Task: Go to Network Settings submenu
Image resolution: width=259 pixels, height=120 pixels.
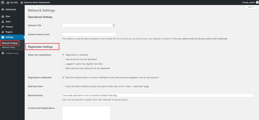Action: (10, 43)
